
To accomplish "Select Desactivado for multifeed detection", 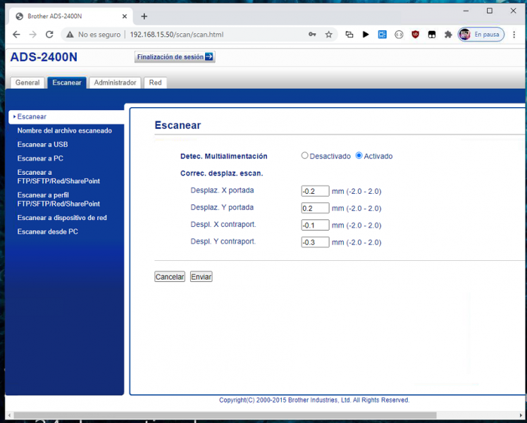I will (305, 156).
